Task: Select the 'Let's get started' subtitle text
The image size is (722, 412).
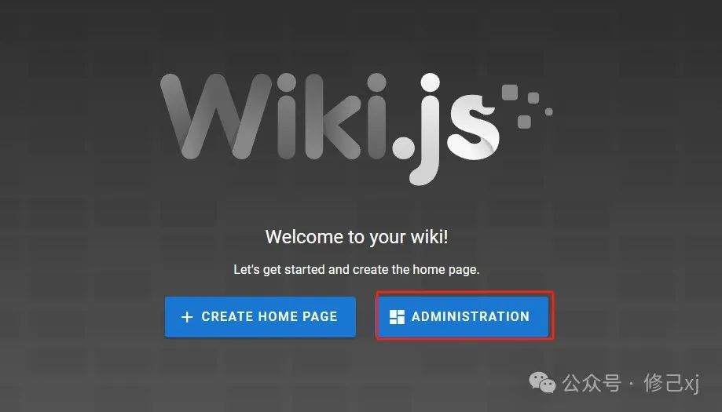Action: pyautogui.click(x=357, y=269)
